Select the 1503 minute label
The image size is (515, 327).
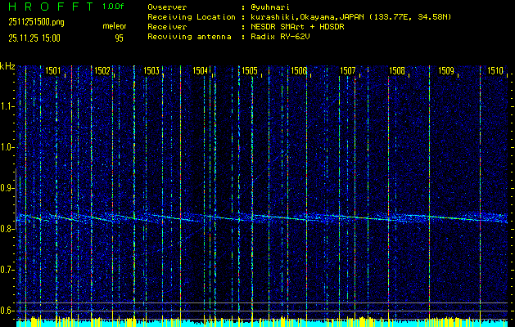pyautogui.click(x=151, y=71)
